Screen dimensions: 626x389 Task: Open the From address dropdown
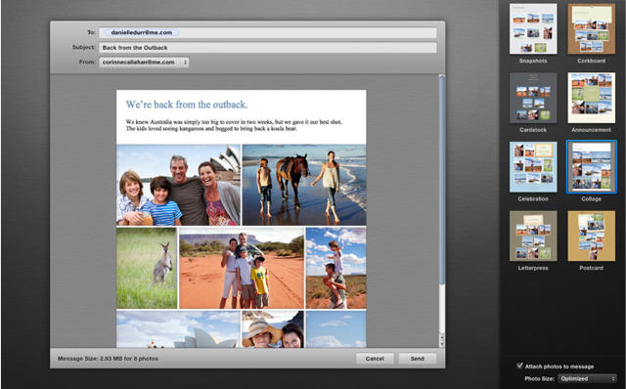(144, 63)
